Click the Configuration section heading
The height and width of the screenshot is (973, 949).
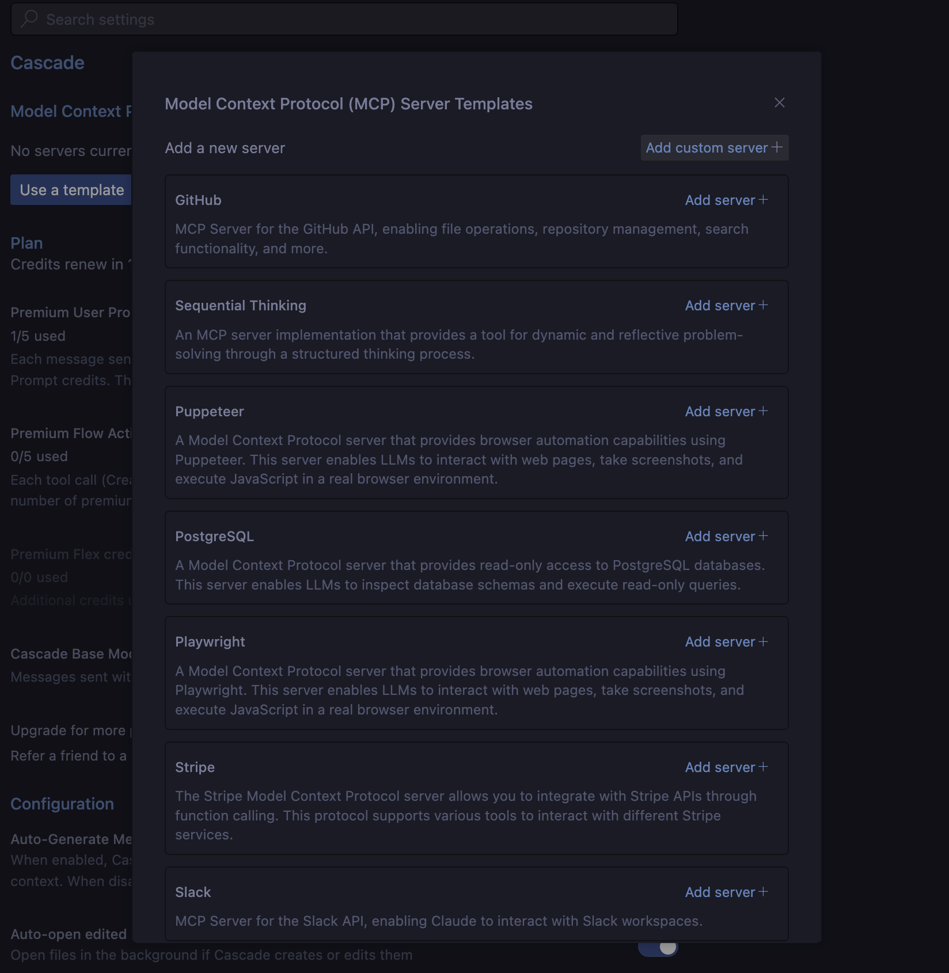[62, 804]
